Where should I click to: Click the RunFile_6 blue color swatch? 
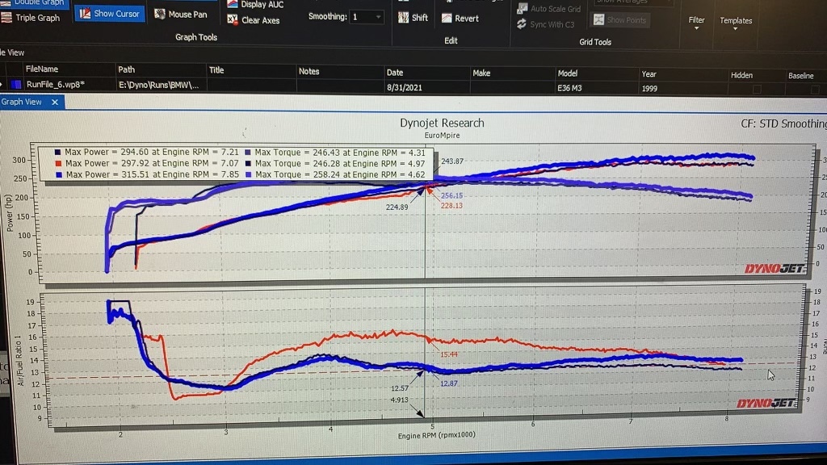point(16,85)
